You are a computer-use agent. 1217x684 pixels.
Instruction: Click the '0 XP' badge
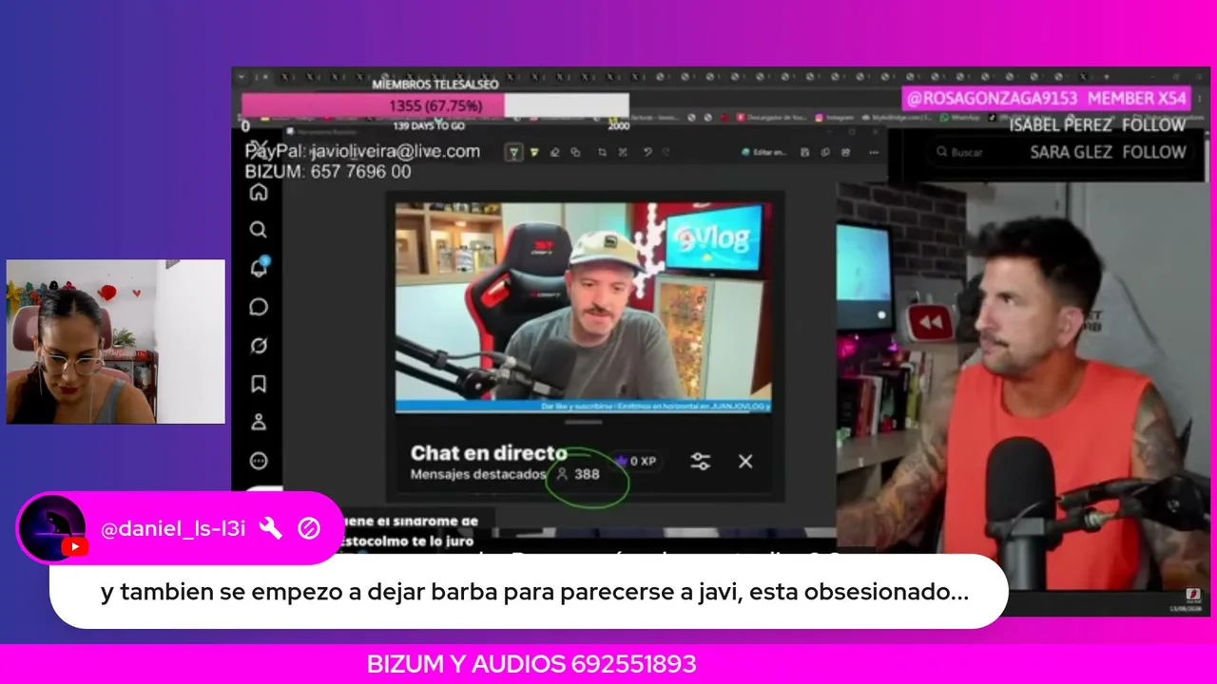pyautogui.click(x=638, y=462)
